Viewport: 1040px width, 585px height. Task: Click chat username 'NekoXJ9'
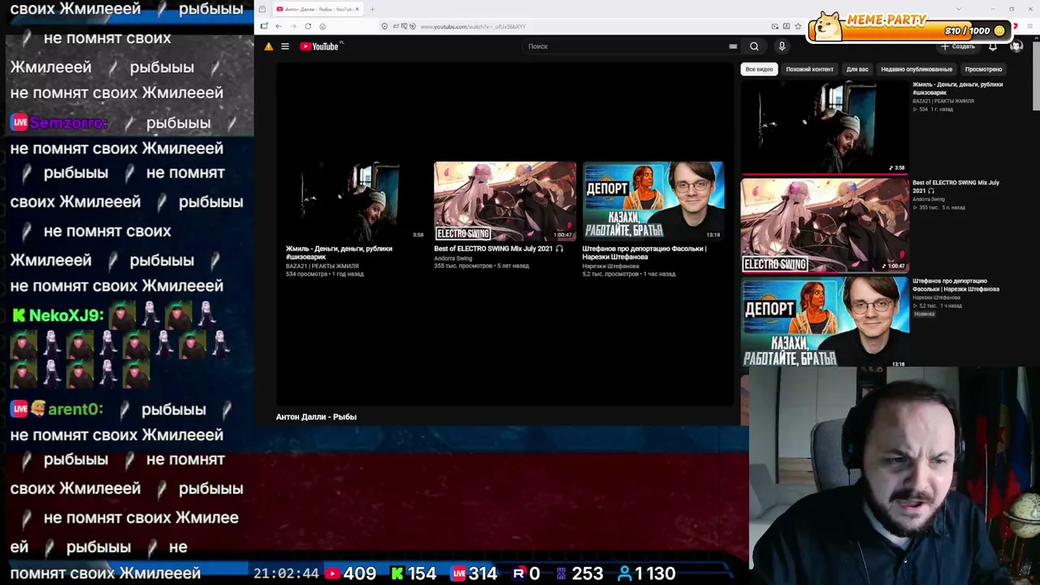click(x=67, y=315)
